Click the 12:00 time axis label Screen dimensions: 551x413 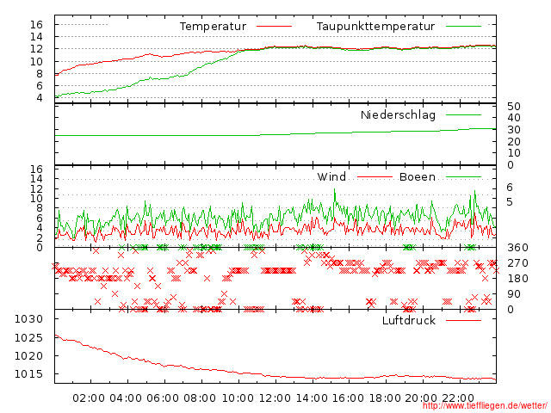tap(275, 398)
